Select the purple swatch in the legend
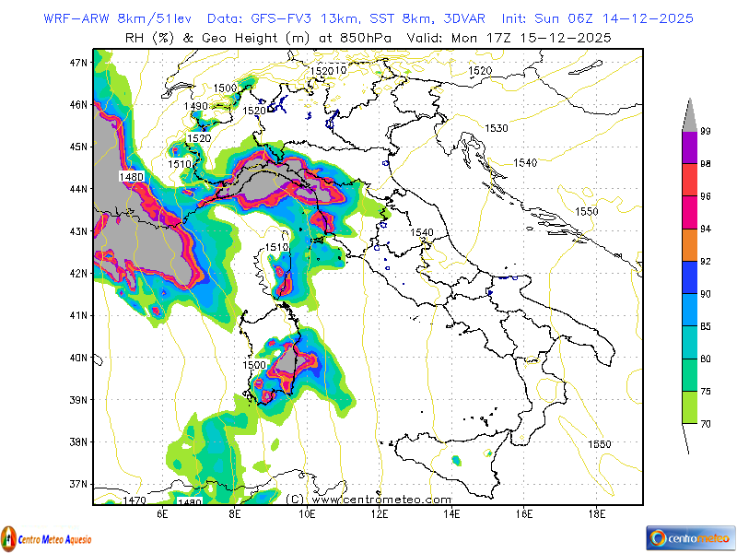Image resolution: width=737 pixels, height=553 pixels. 688,147
